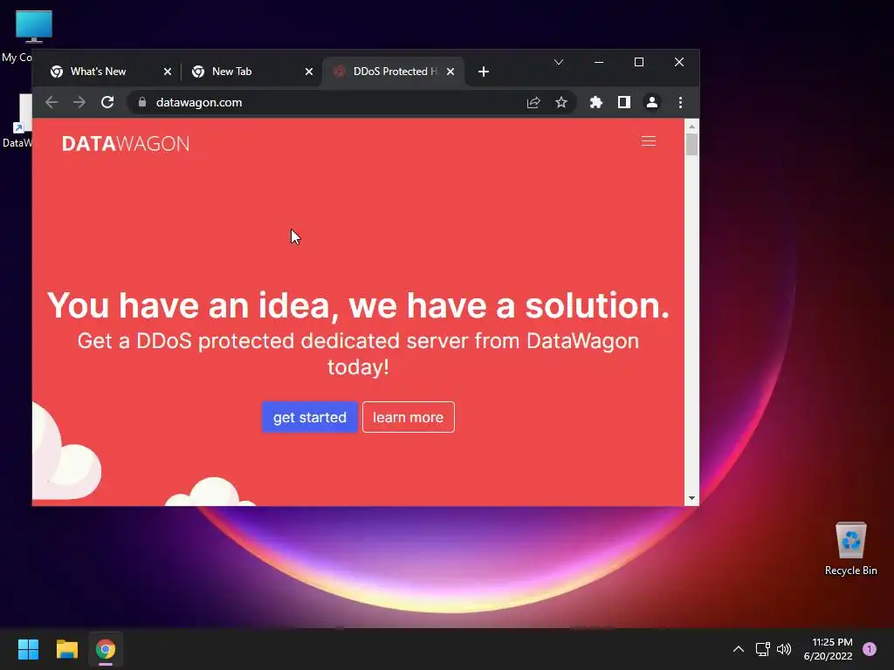Open the Extensions puzzle icon

[595, 103]
